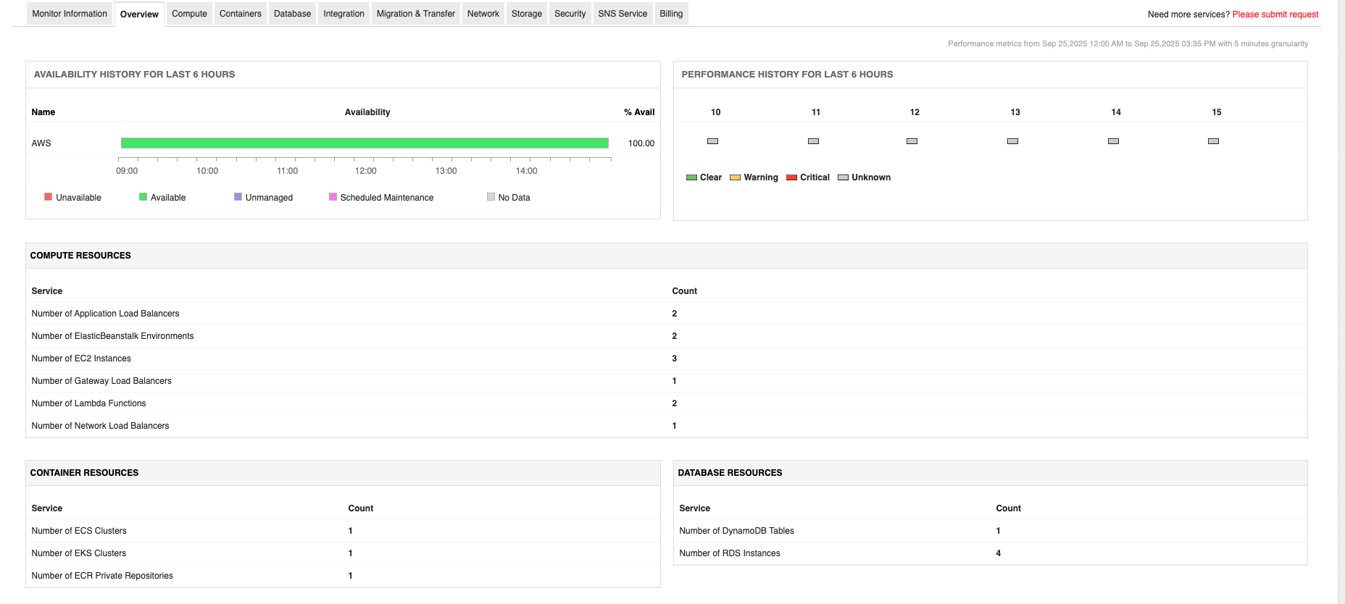The height and width of the screenshot is (604, 1345).
Task: Click the Clear green legend icon
Action: (691, 177)
